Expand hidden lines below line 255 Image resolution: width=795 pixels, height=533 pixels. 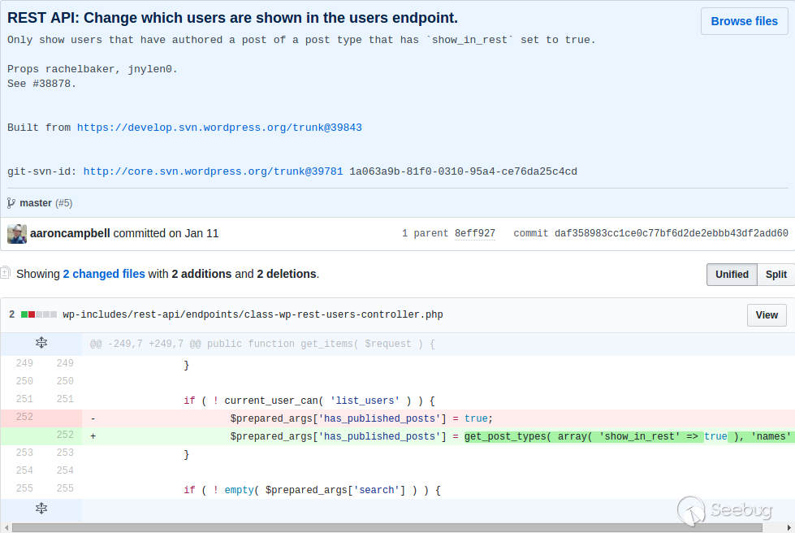[41, 509]
